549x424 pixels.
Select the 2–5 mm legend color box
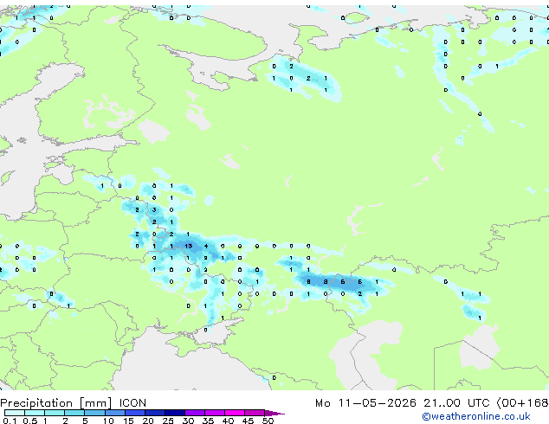point(74,413)
